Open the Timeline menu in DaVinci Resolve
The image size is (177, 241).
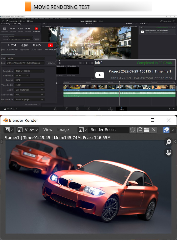pos(24,19)
